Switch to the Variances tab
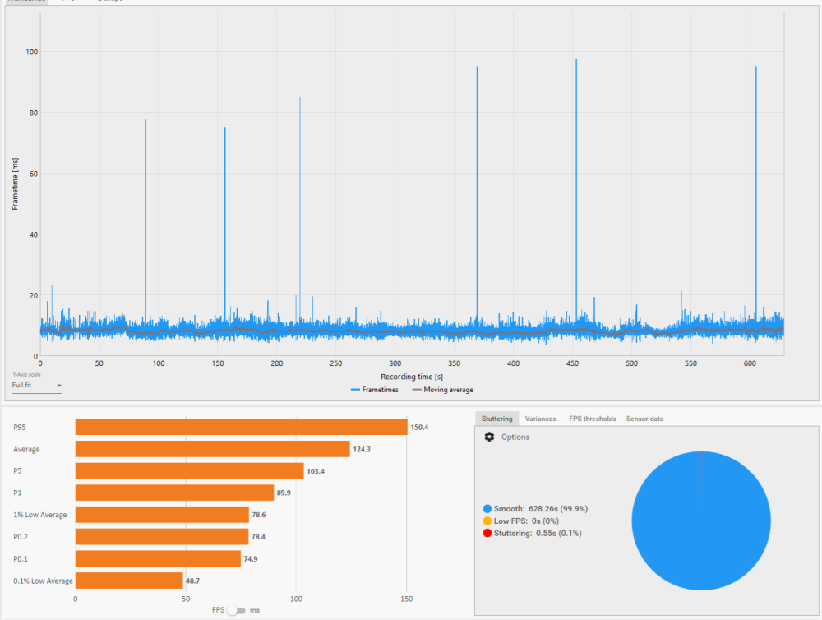Screen dimensions: 822x620 pos(540,419)
